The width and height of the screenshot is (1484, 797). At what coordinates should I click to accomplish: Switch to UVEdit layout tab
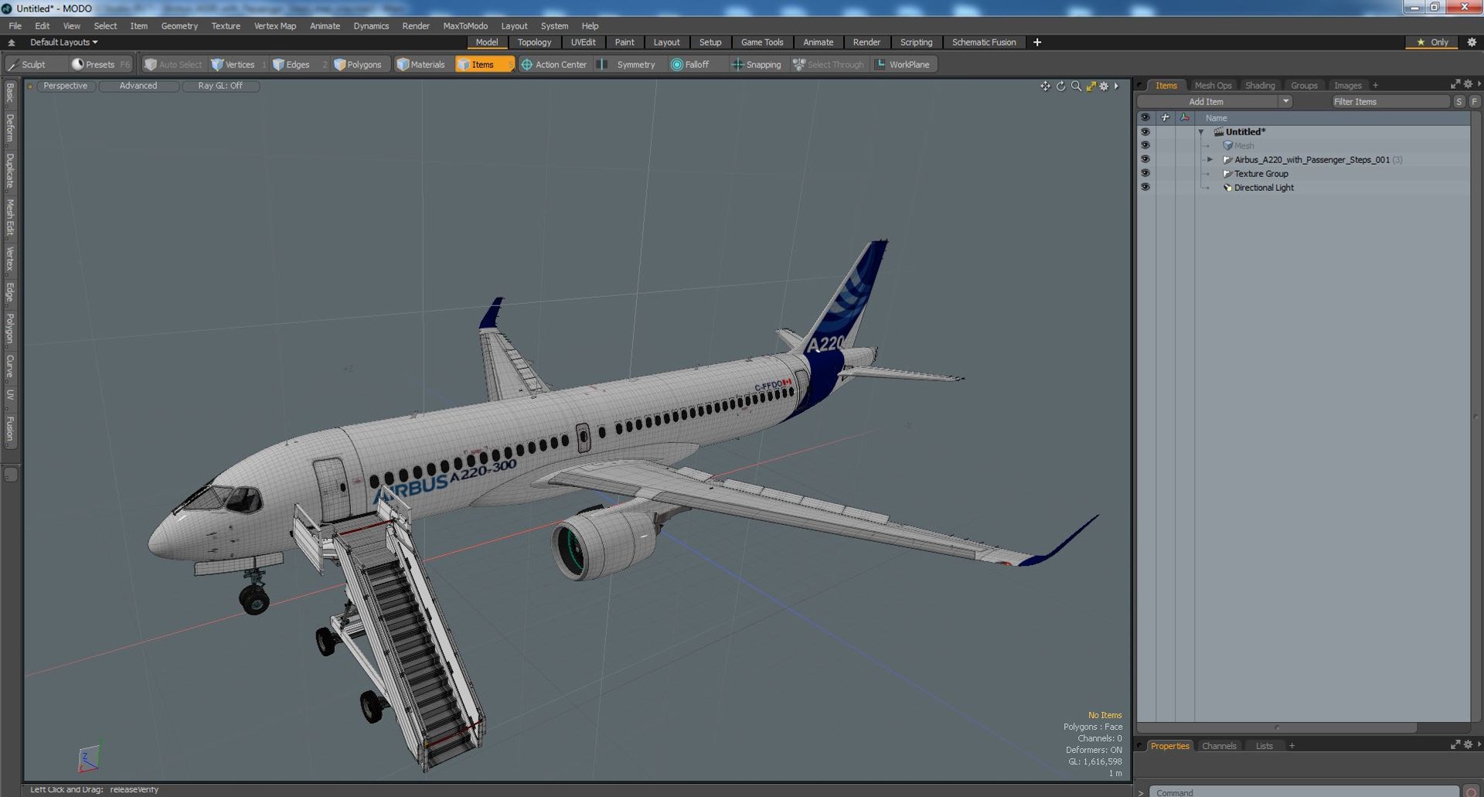pyautogui.click(x=583, y=43)
